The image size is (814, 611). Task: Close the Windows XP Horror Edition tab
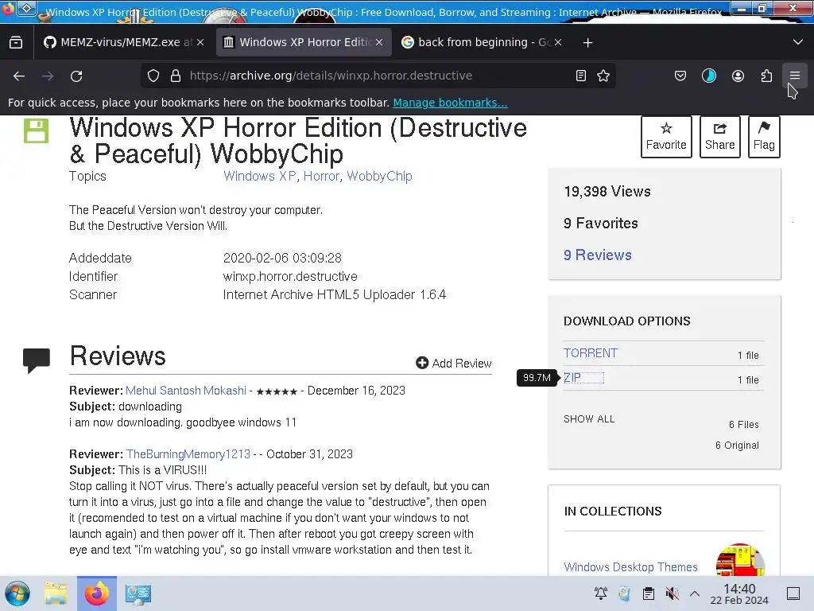[x=379, y=42]
